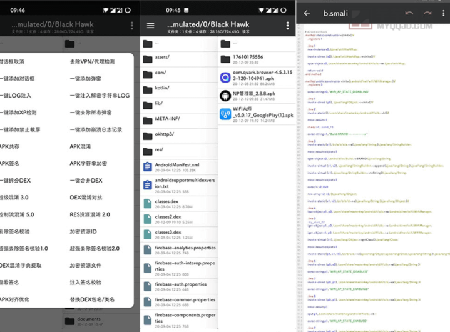The height and width of the screenshot is (332, 450).
Task: Open NP管理器_2.8.8.apk icon
Action: point(225,96)
